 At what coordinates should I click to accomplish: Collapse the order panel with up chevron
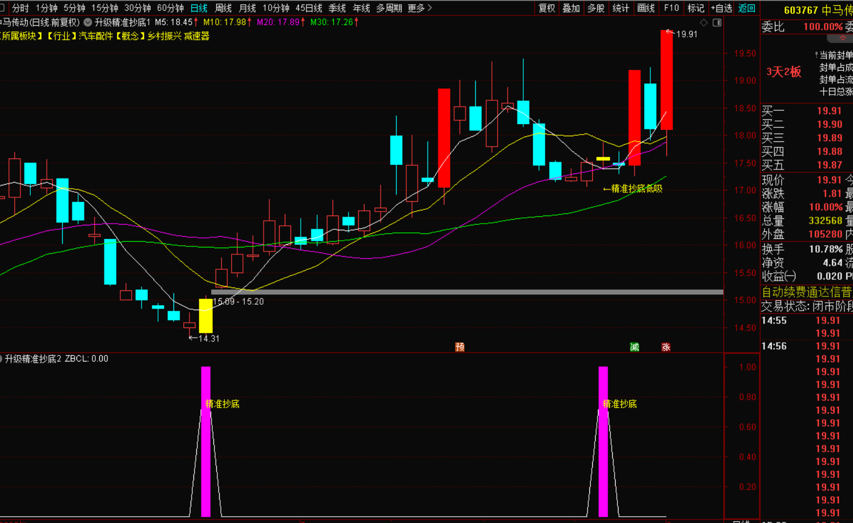coord(842,38)
